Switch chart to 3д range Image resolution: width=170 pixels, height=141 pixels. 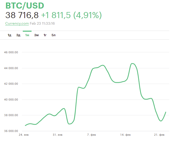tap(18, 35)
